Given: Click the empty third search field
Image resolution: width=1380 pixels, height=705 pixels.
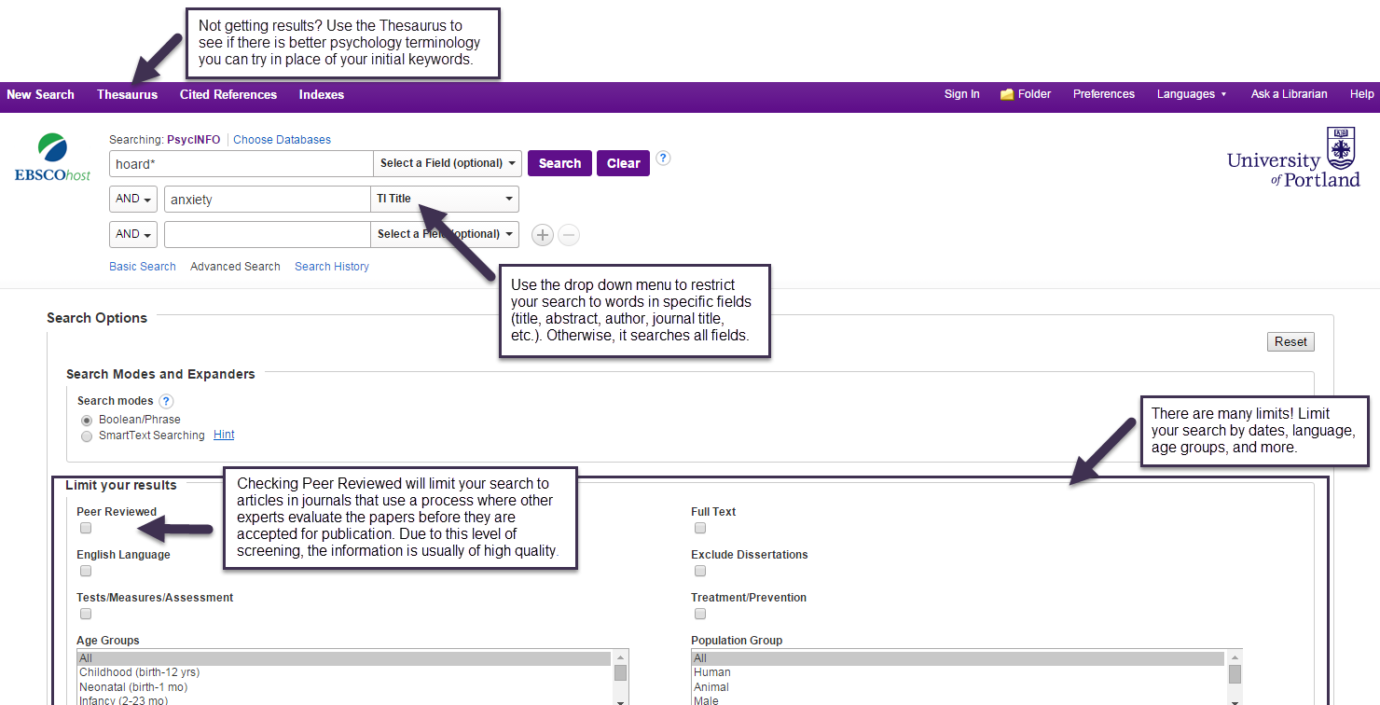Looking at the screenshot, I should pos(267,234).
